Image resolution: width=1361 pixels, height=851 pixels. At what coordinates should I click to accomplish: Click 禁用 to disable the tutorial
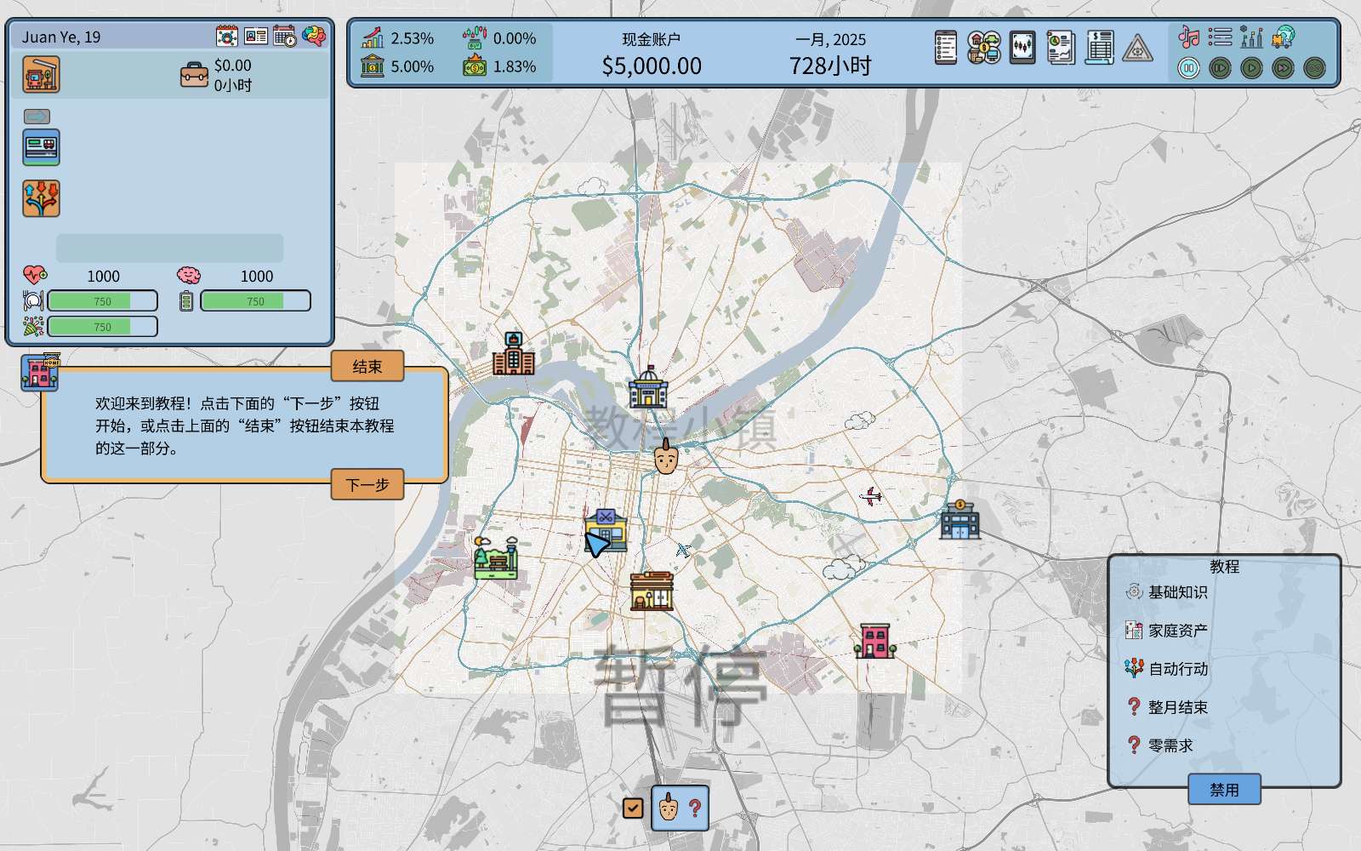pyautogui.click(x=1224, y=790)
